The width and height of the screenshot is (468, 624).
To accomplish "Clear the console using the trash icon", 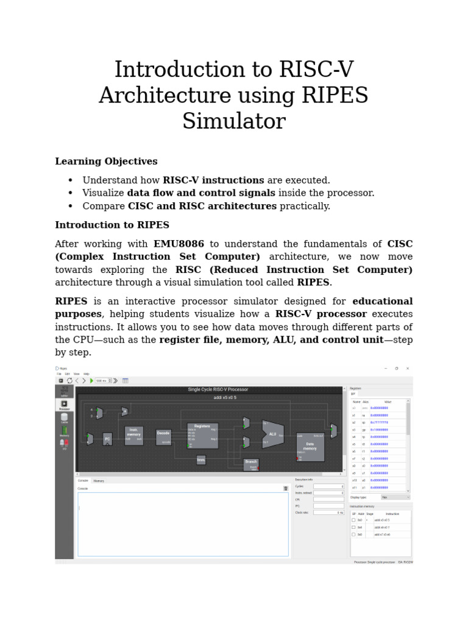I will point(286,488).
